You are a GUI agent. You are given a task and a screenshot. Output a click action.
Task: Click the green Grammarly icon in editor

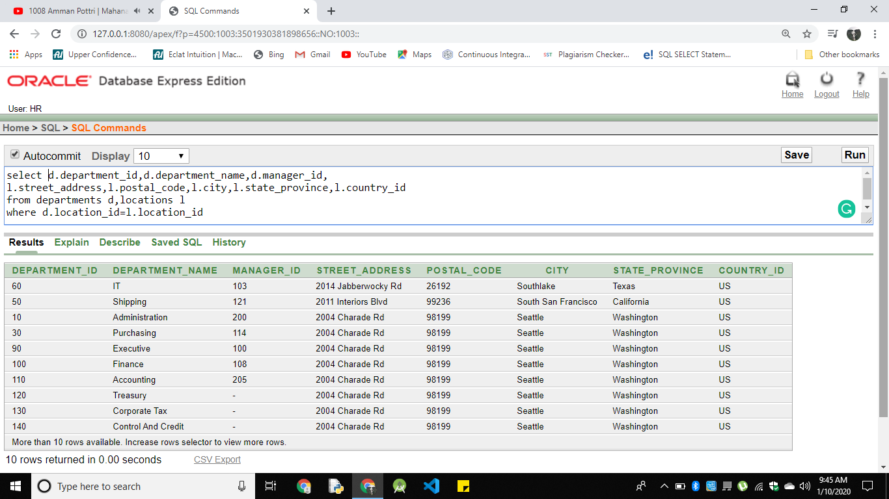[x=846, y=209]
